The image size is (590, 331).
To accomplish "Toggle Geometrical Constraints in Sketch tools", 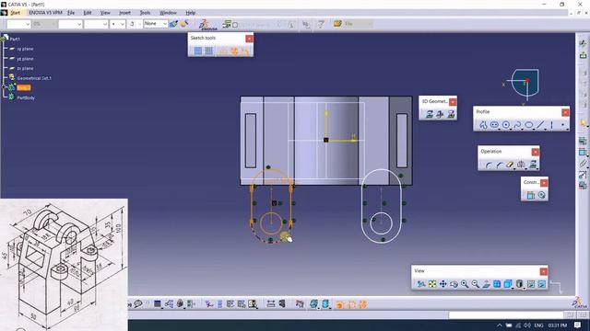I will (234, 51).
